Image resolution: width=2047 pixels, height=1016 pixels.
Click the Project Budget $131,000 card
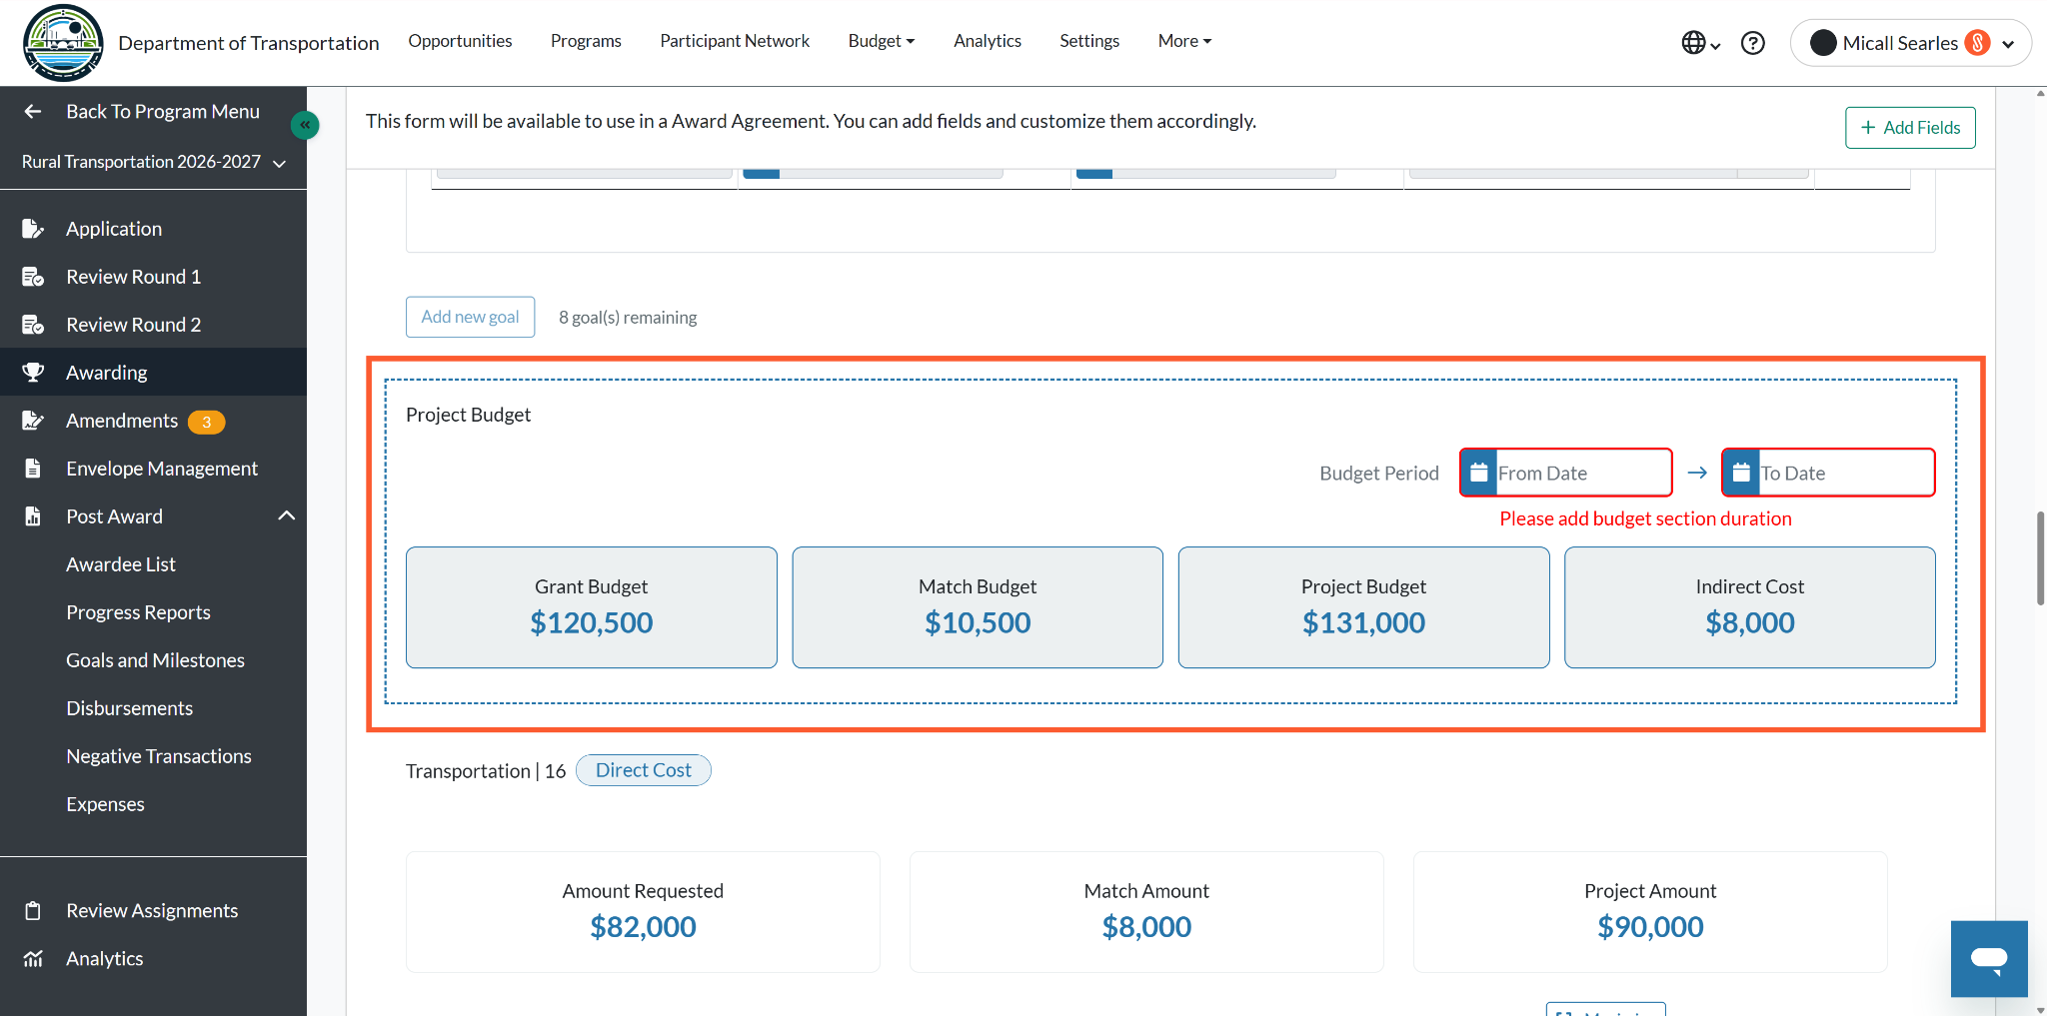coord(1364,607)
